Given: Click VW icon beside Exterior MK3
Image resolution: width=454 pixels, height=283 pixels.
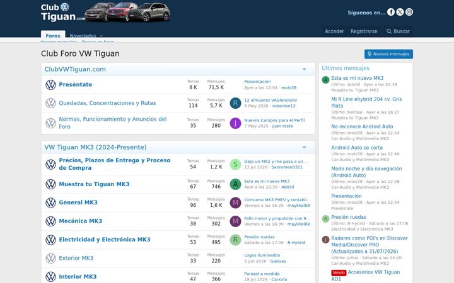Looking at the screenshot, I should [x=50, y=258].
